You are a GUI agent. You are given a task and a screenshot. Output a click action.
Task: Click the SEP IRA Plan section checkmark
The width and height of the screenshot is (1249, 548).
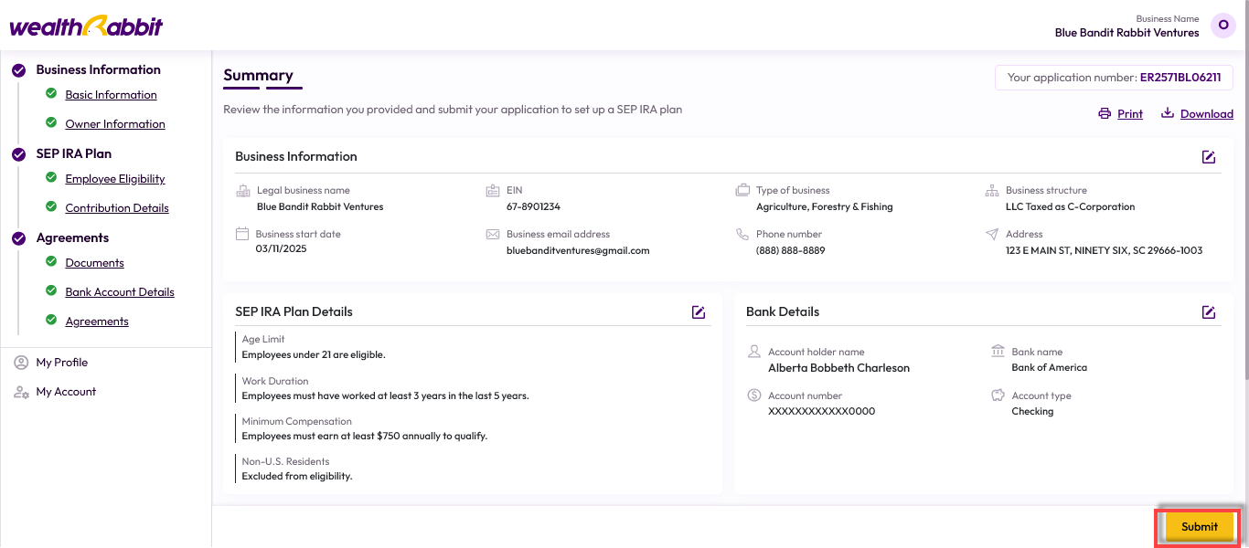(18, 154)
